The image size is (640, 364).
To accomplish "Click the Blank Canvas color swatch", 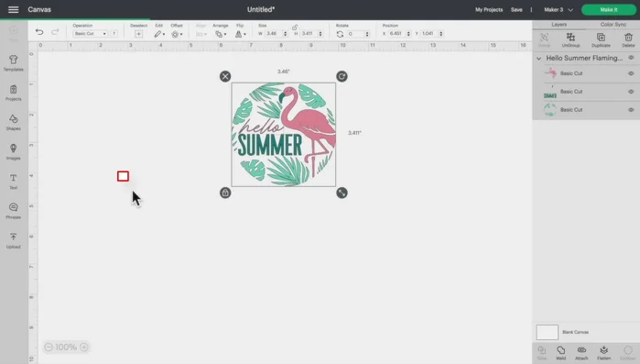I will click(x=547, y=332).
